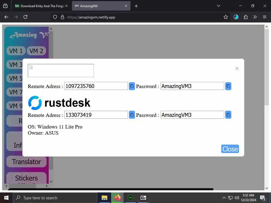The image size is (271, 203).
Task: Copy the first remote address 1097235760
Action: [132, 86]
